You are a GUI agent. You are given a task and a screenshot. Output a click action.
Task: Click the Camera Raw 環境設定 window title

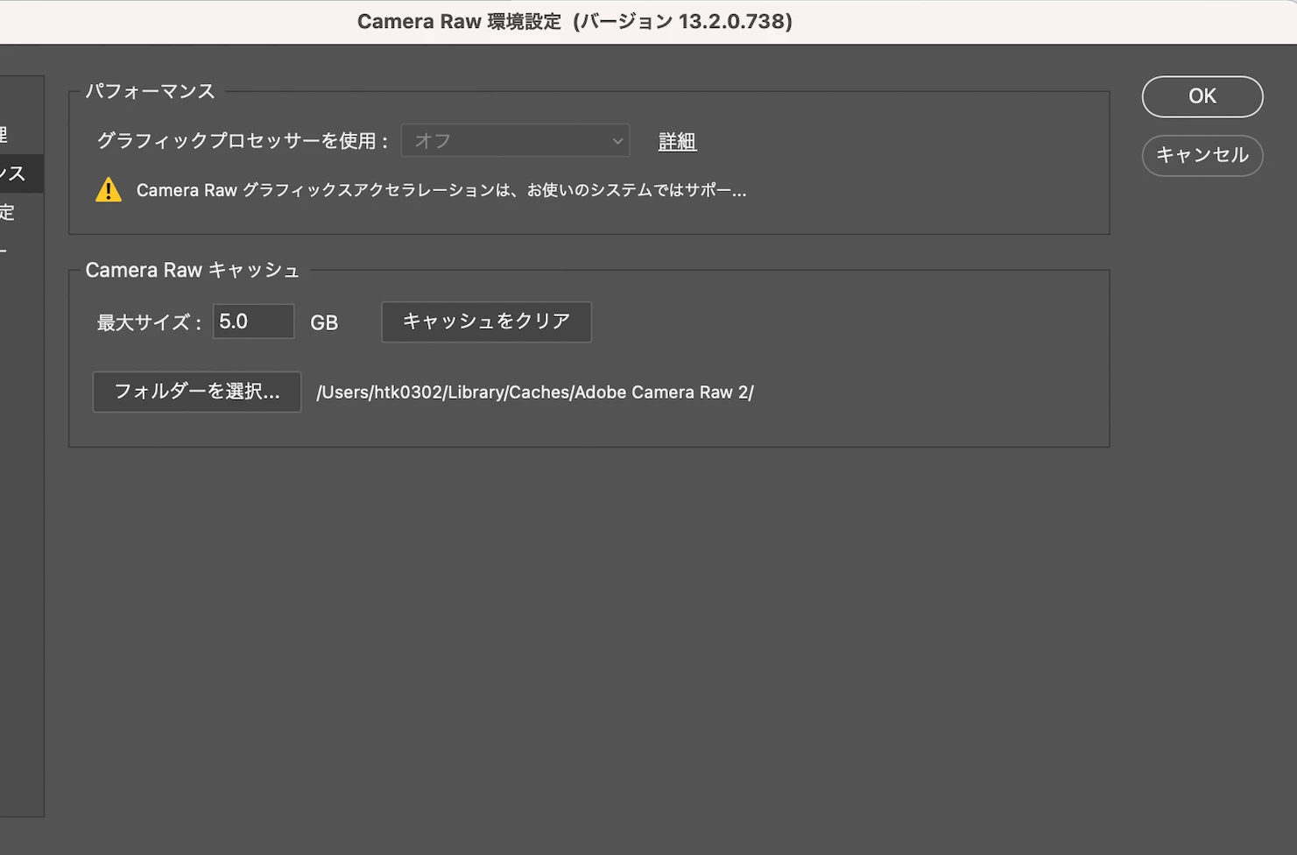click(x=574, y=21)
